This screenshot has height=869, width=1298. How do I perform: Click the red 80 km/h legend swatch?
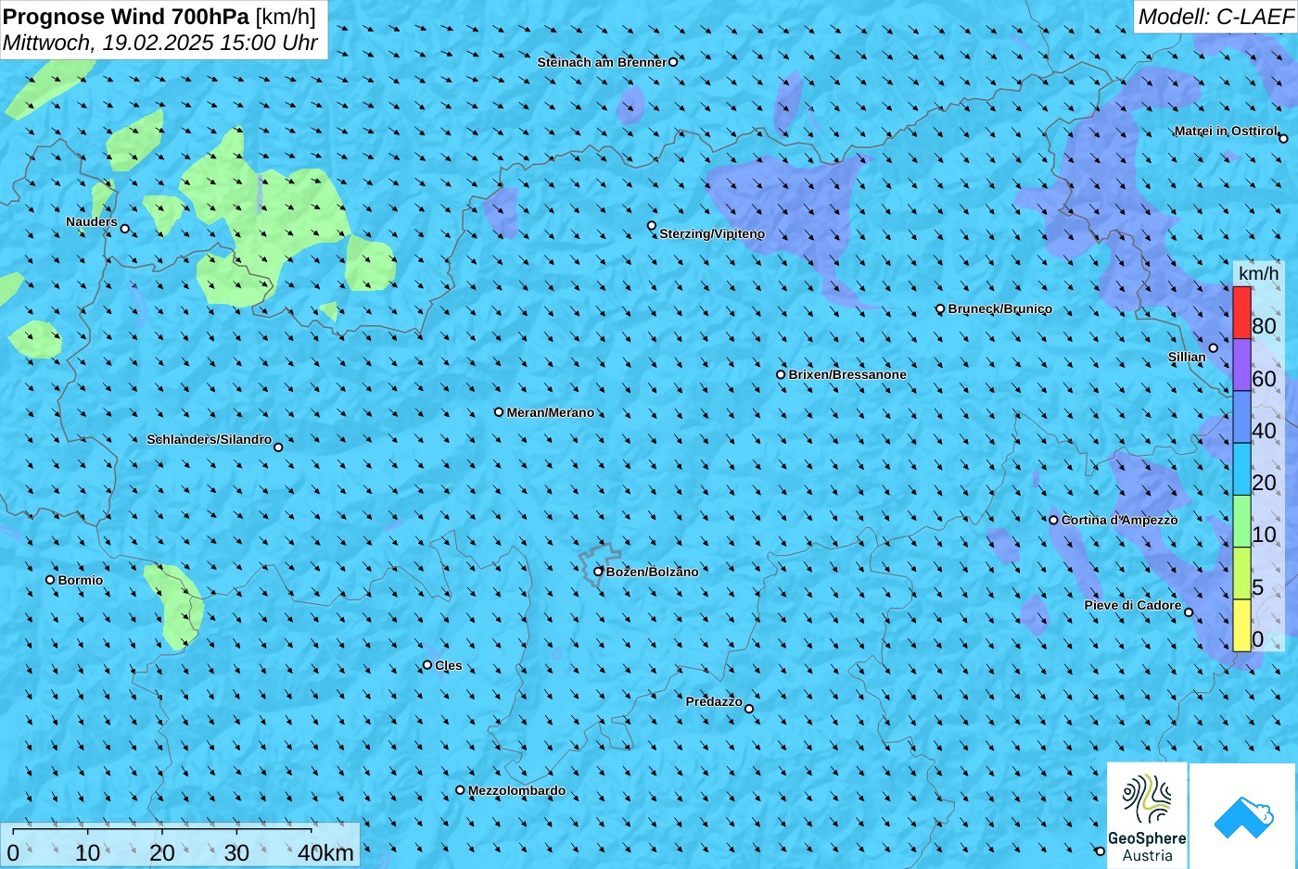click(1241, 313)
